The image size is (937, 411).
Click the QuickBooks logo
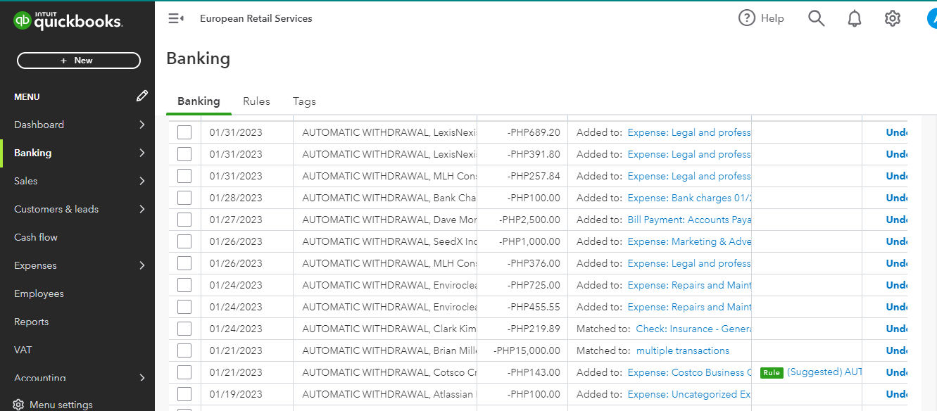(x=68, y=21)
